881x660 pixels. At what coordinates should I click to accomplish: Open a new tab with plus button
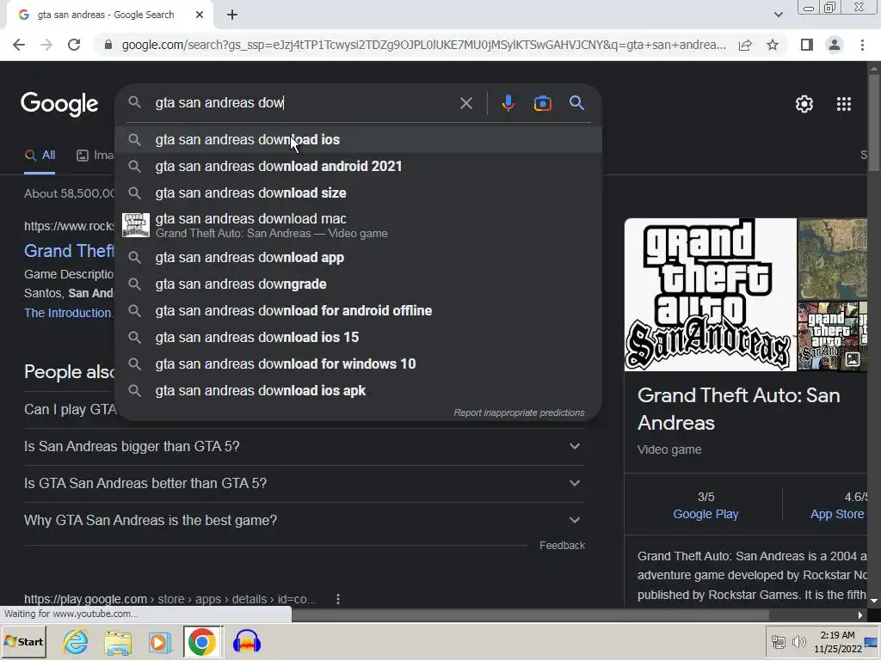pos(232,15)
